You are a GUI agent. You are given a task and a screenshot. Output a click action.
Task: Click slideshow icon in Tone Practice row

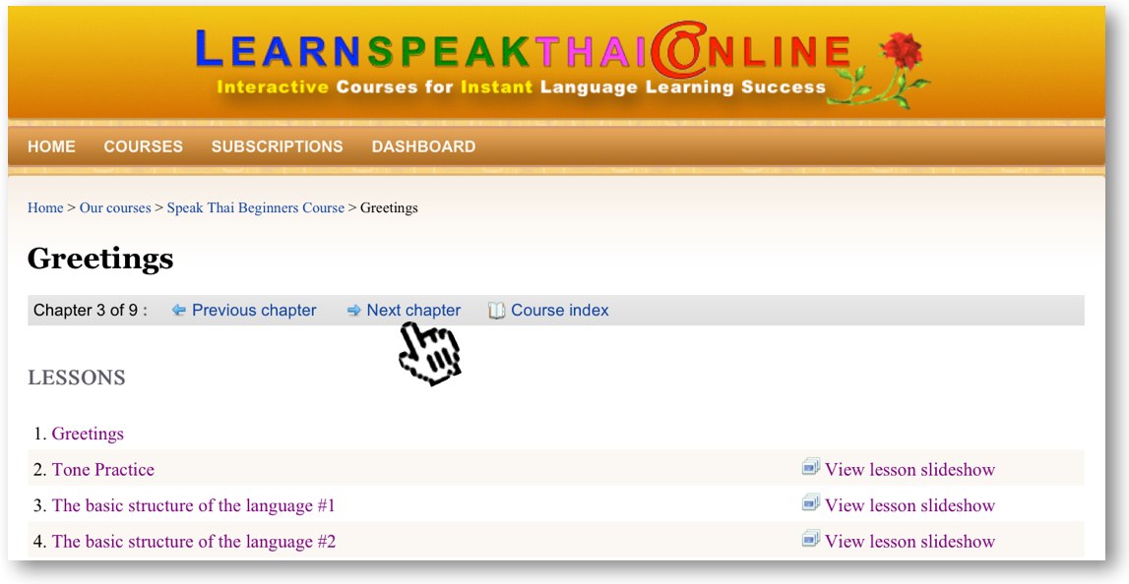(x=811, y=467)
